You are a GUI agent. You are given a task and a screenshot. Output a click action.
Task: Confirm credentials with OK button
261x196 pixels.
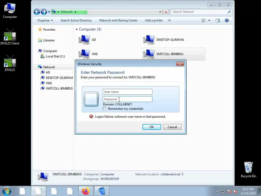tap(152, 127)
